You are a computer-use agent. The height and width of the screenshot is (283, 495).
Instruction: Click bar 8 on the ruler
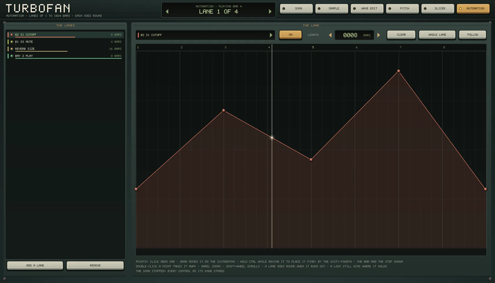pyautogui.click(x=444, y=47)
